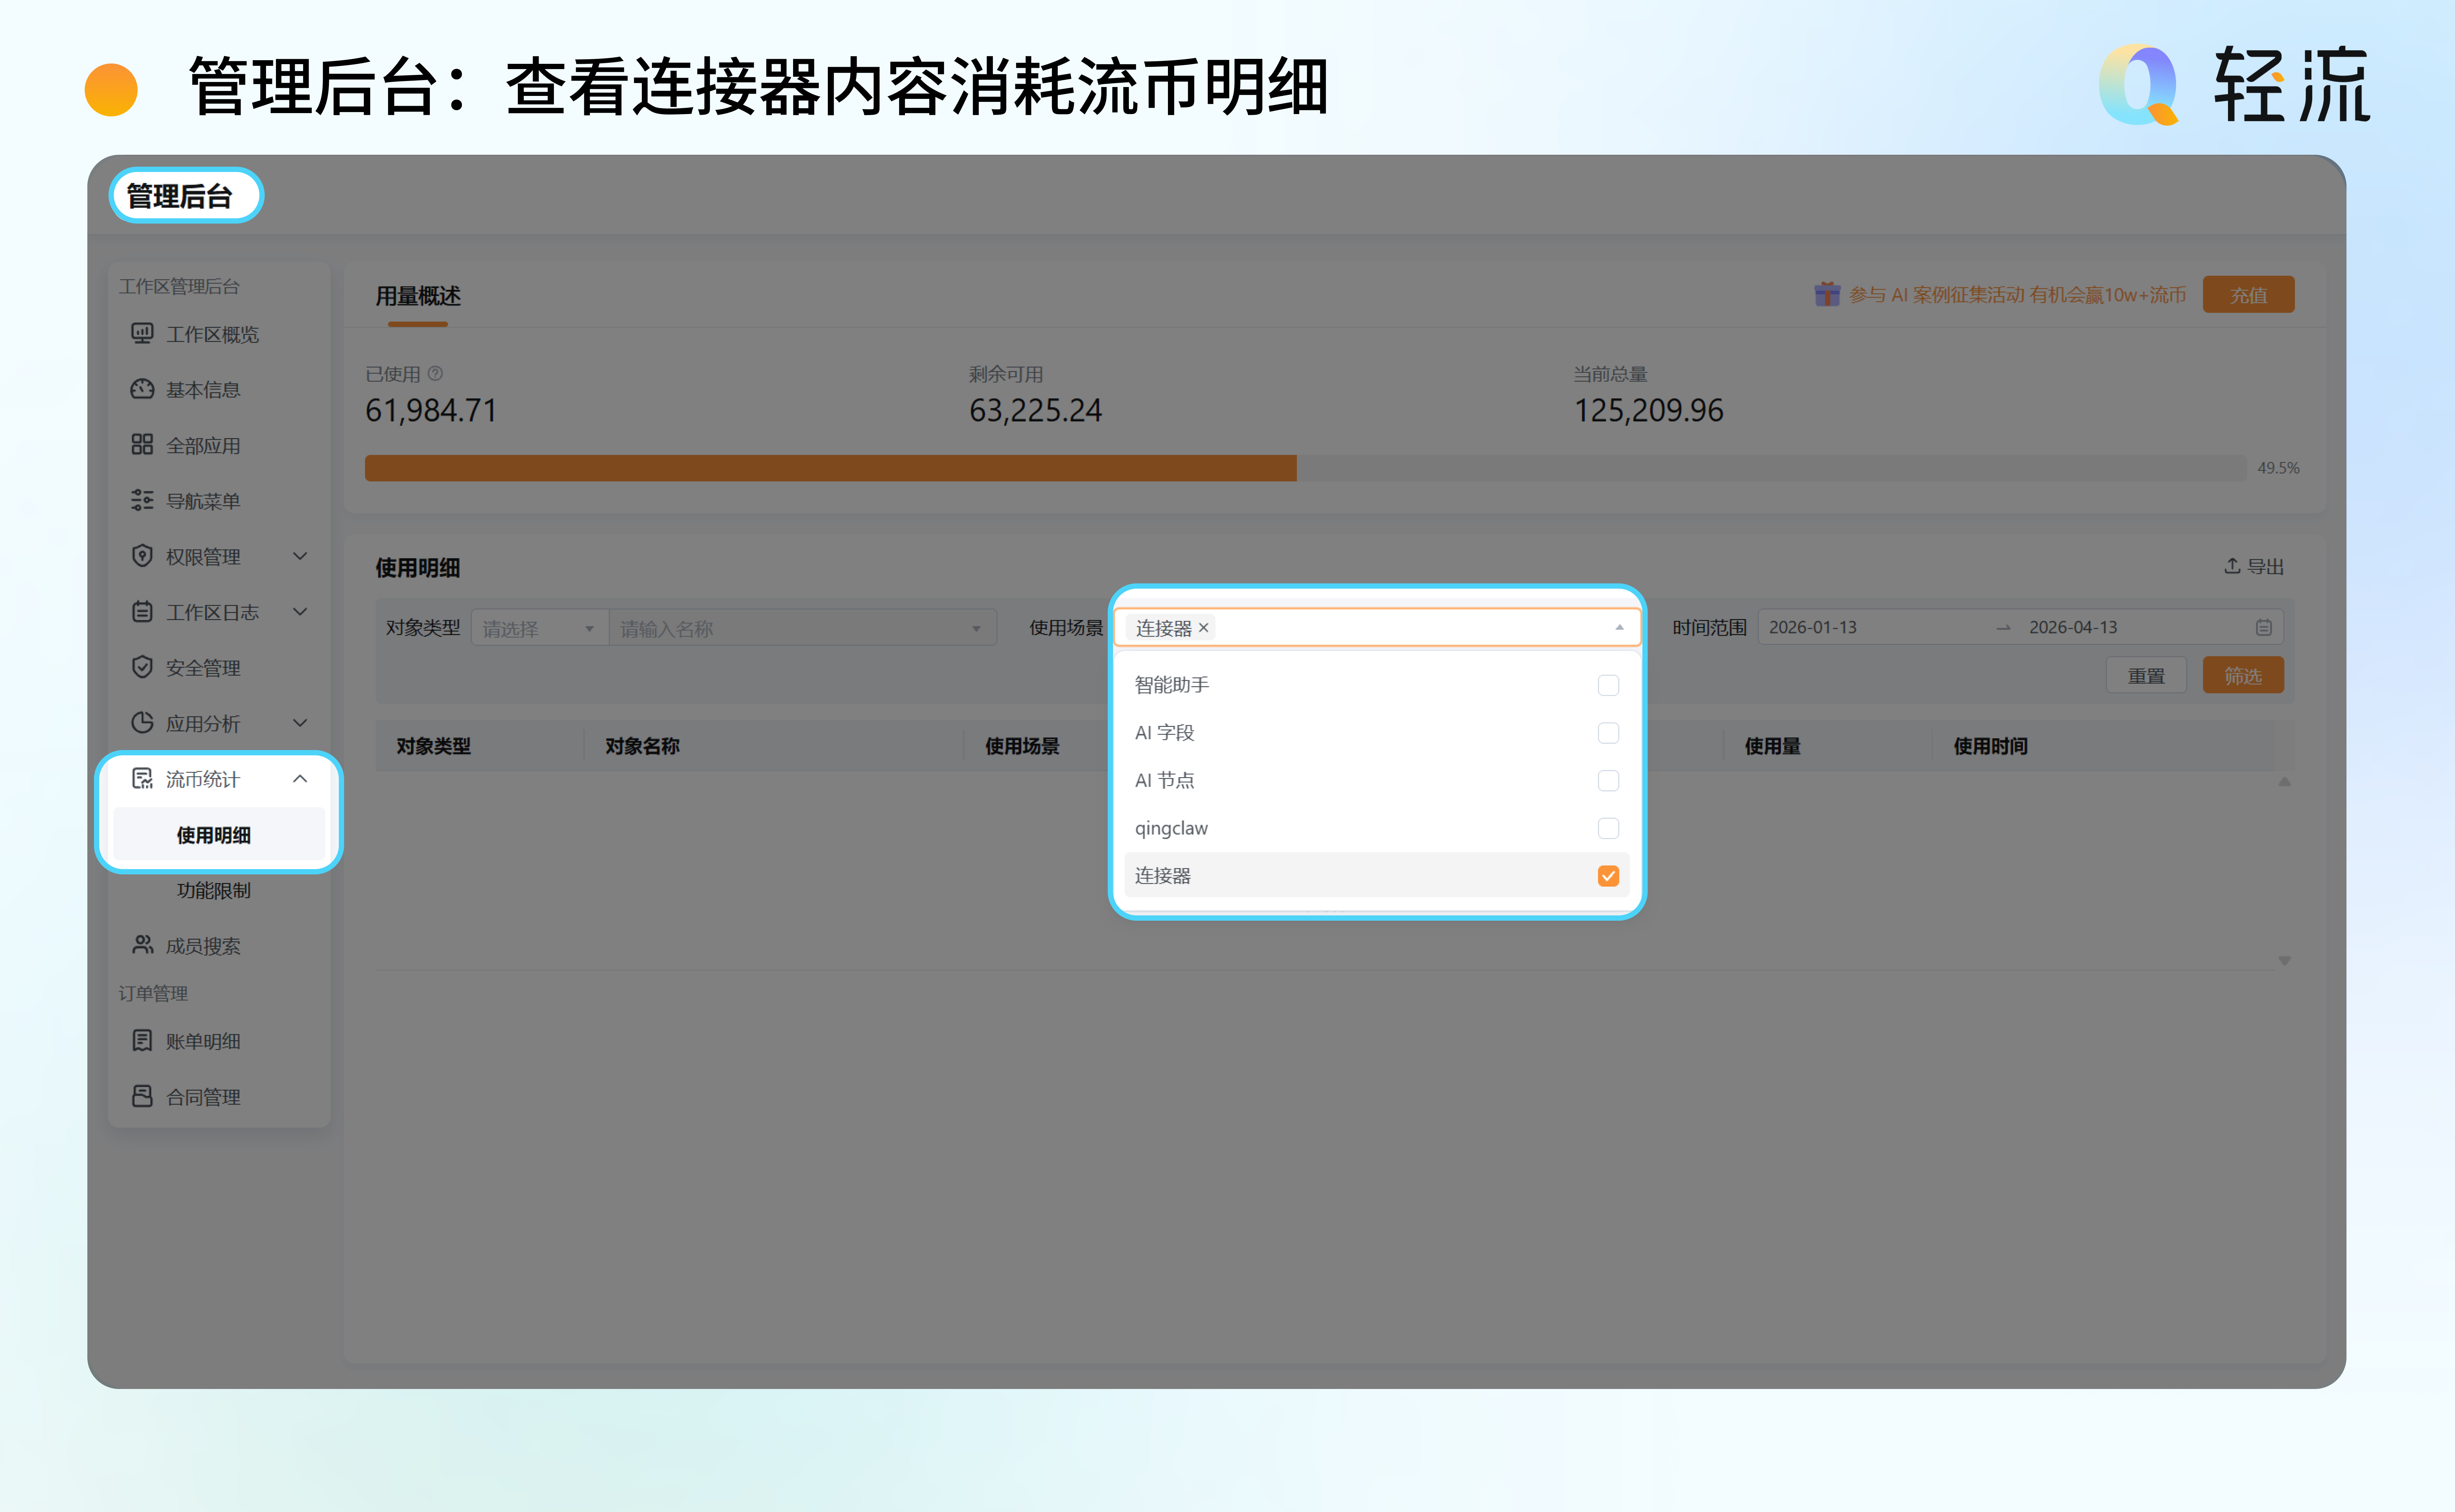The image size is (2455, 1512).
Task: Open the 请输入名称 name dropdown
Action: (802, 628)
